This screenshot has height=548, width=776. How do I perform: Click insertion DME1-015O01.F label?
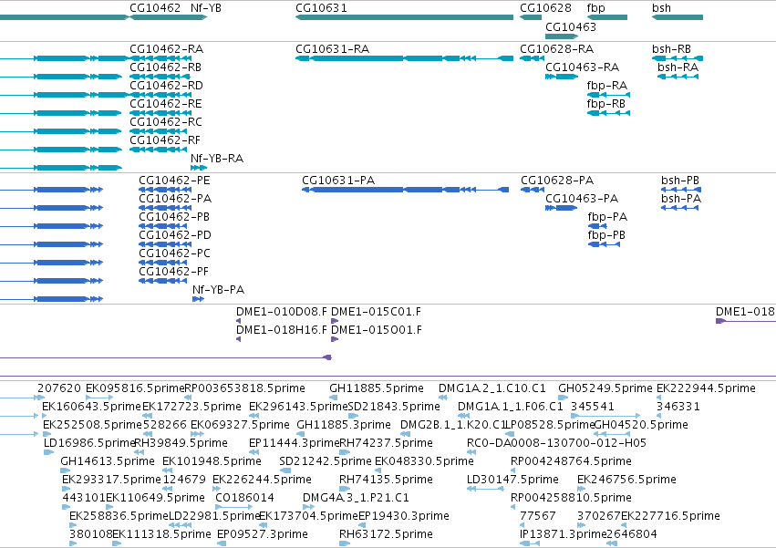pyautogui.click(x=377, y=330)
